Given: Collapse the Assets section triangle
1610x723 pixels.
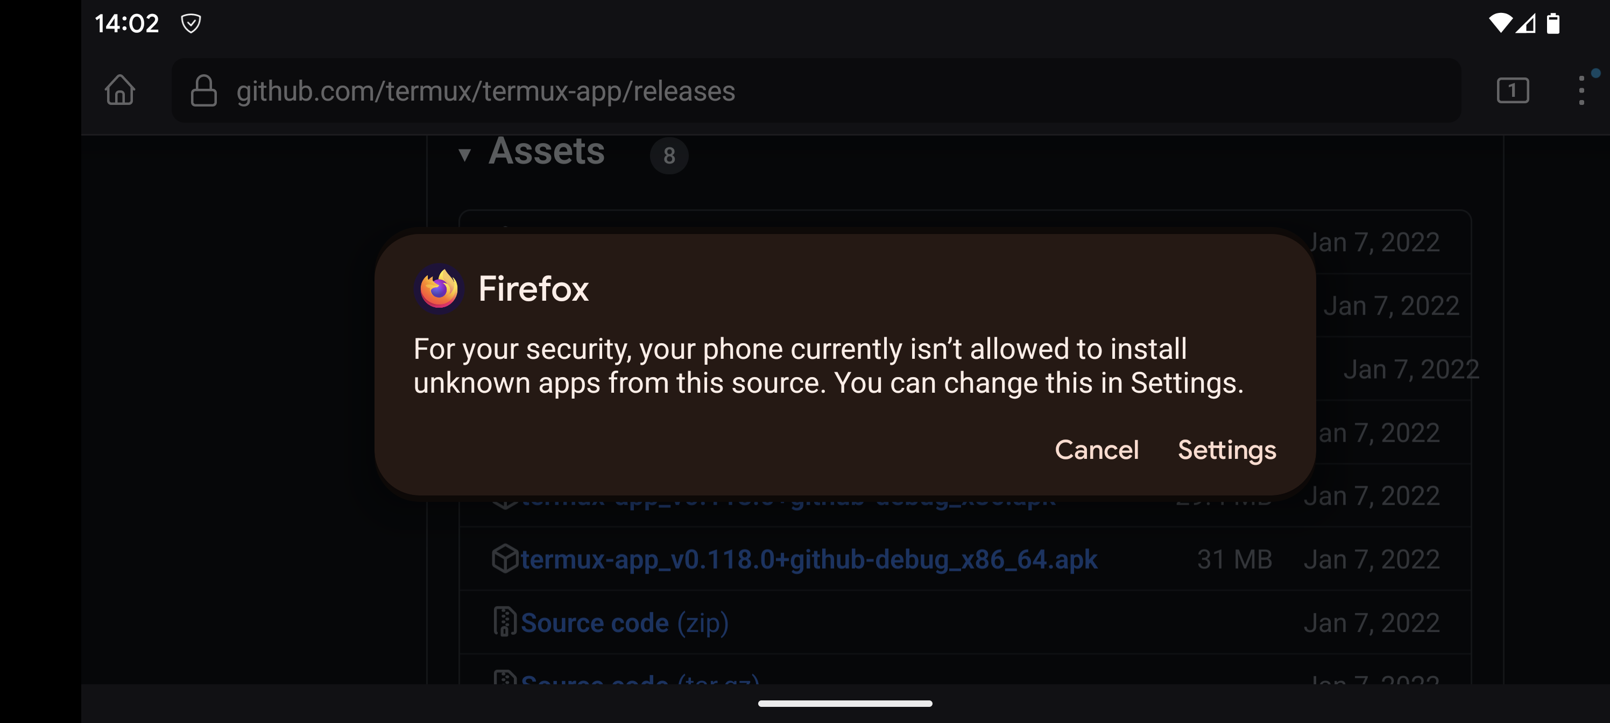Looking at the screenshot, I should tap(464, 154).
